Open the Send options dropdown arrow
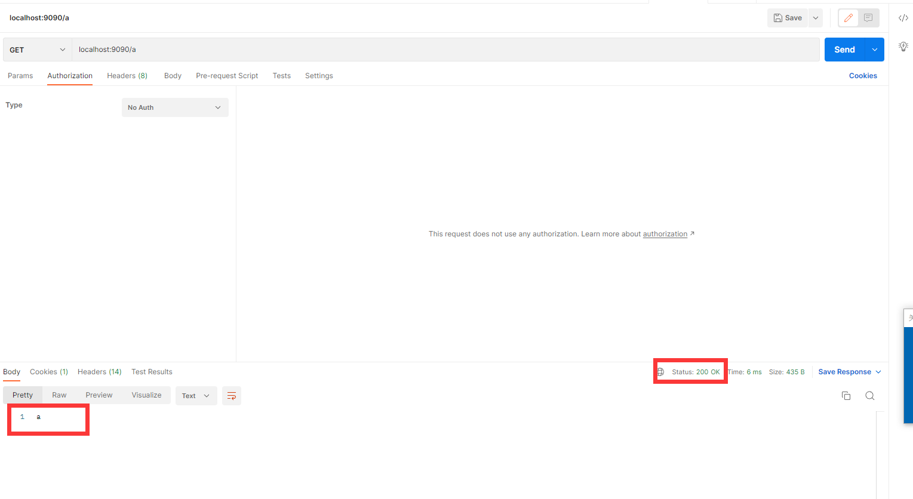Viewport: 913px width, 499px height. pos(875,50)
